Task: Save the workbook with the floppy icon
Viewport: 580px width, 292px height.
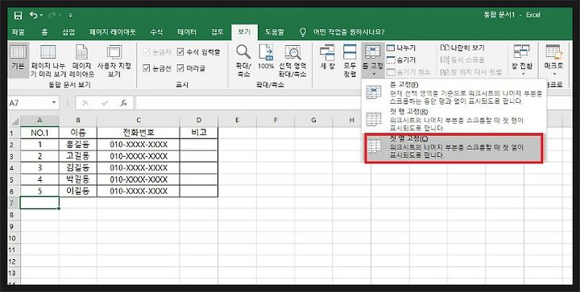Action: [18, 15]
